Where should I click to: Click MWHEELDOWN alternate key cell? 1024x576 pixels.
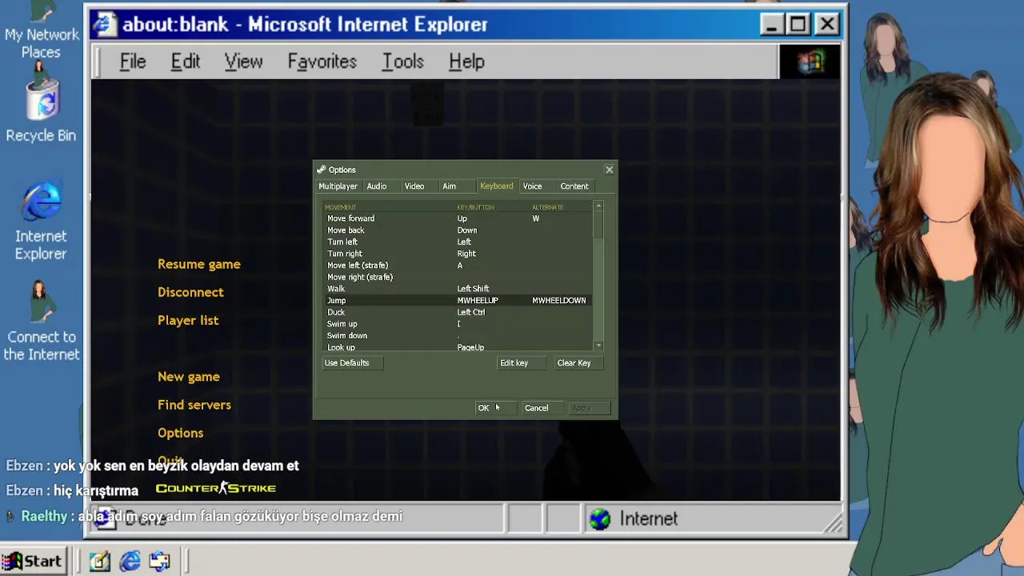[x=559, y=301]
